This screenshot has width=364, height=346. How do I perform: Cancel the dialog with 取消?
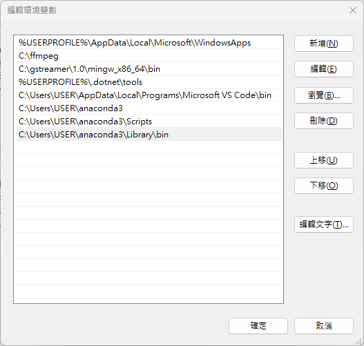point(324,326)
